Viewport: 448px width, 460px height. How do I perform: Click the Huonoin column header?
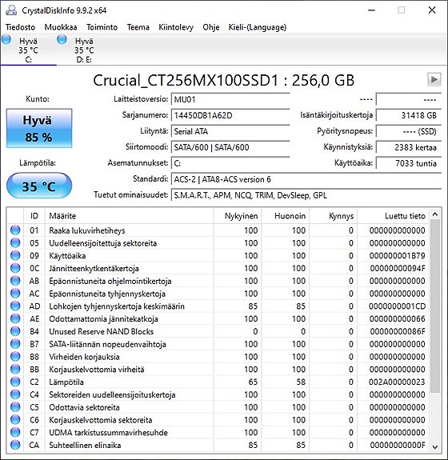point(286,216)
